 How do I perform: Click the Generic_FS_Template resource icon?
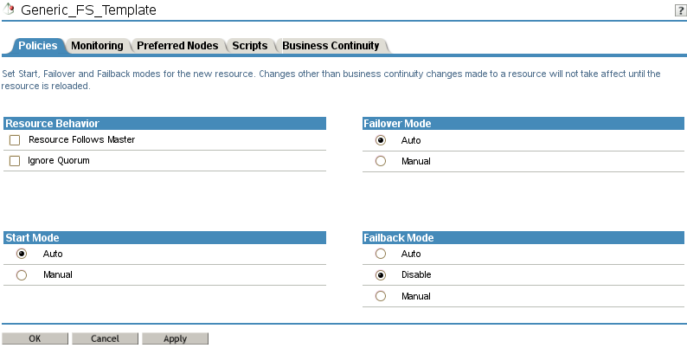tap(9, 10)
